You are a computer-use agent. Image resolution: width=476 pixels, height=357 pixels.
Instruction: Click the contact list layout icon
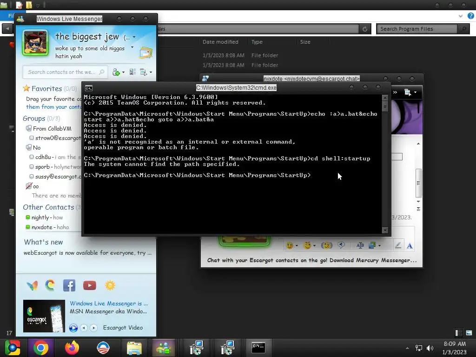pos(132,72)
